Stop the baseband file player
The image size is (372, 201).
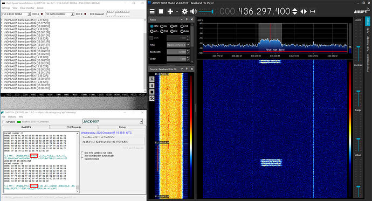coord(152,92)
